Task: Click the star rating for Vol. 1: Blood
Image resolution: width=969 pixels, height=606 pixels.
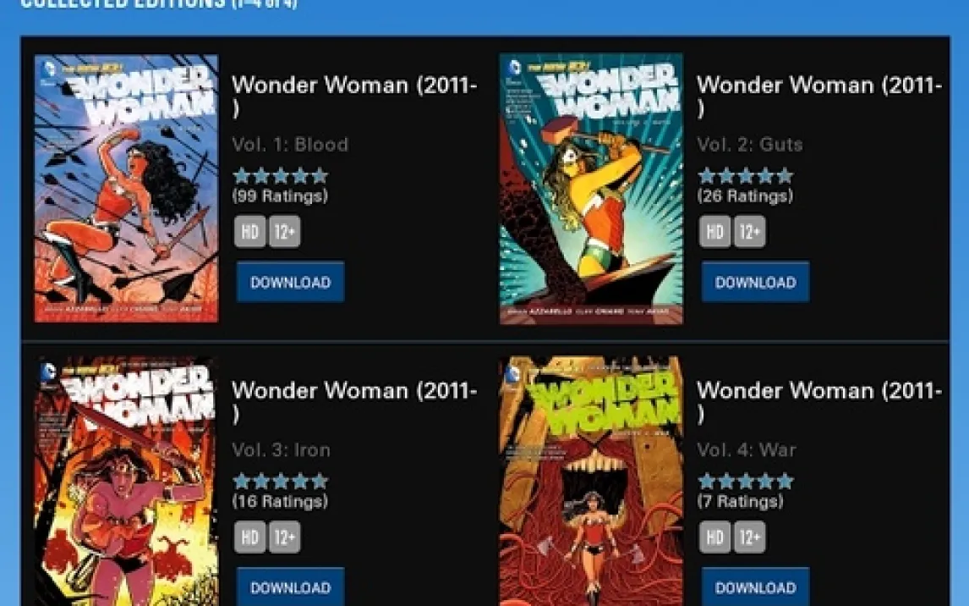Action: [281, 176]
